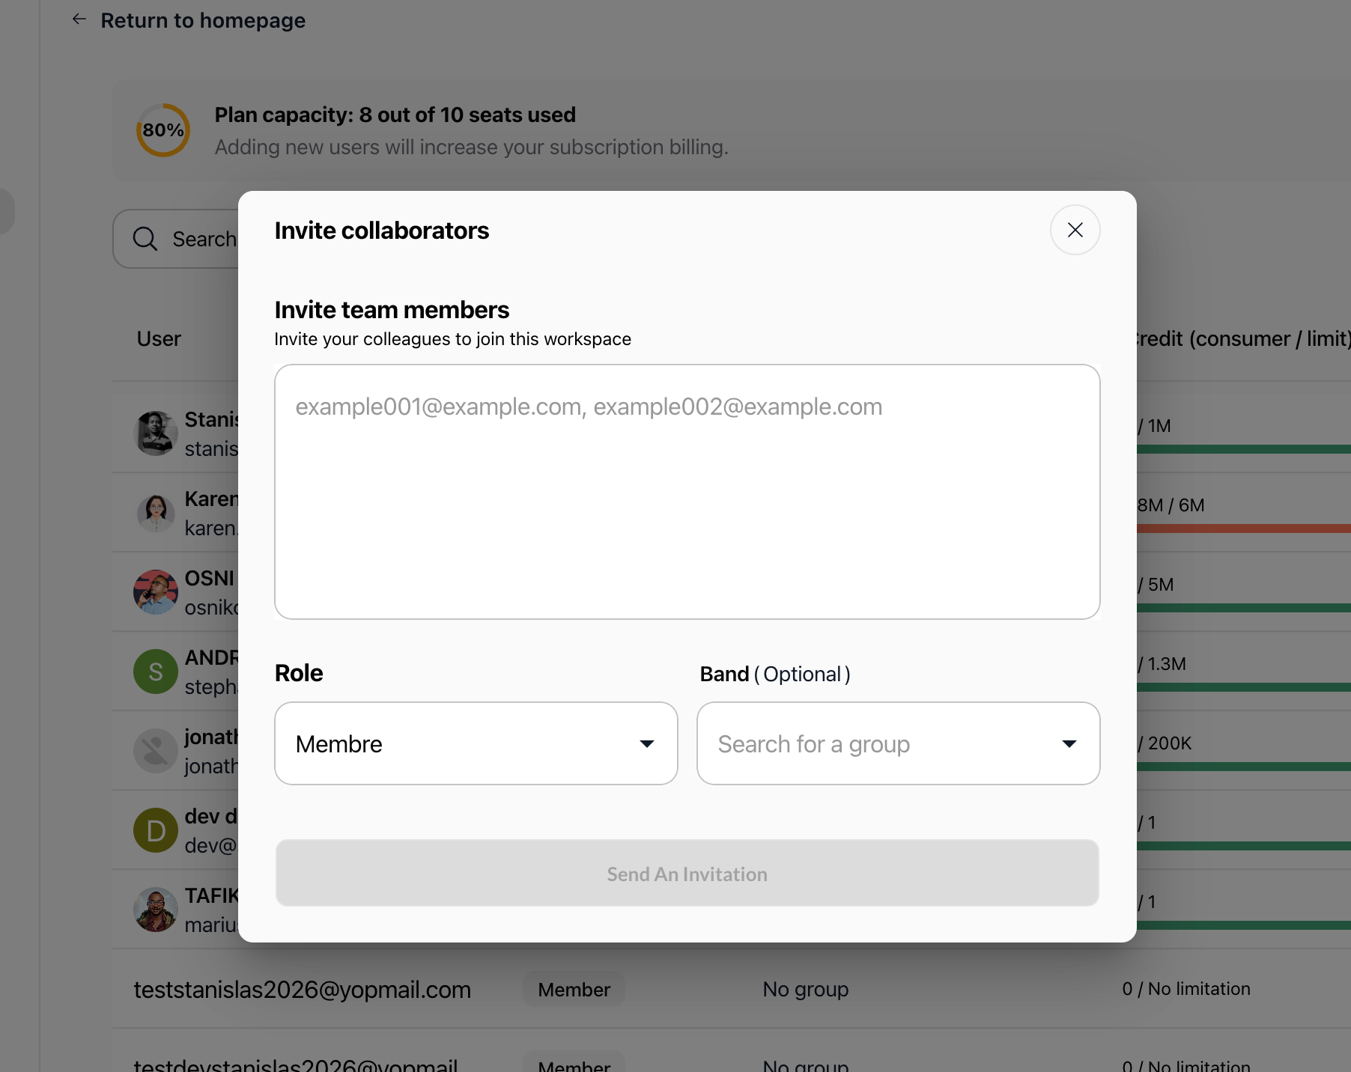This screenshot has height=1072, width=1351.
Task: Click the OSNI user avatar
Action: [x=156, y=592]
